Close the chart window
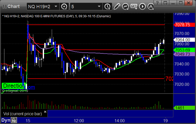 point(188,3)
